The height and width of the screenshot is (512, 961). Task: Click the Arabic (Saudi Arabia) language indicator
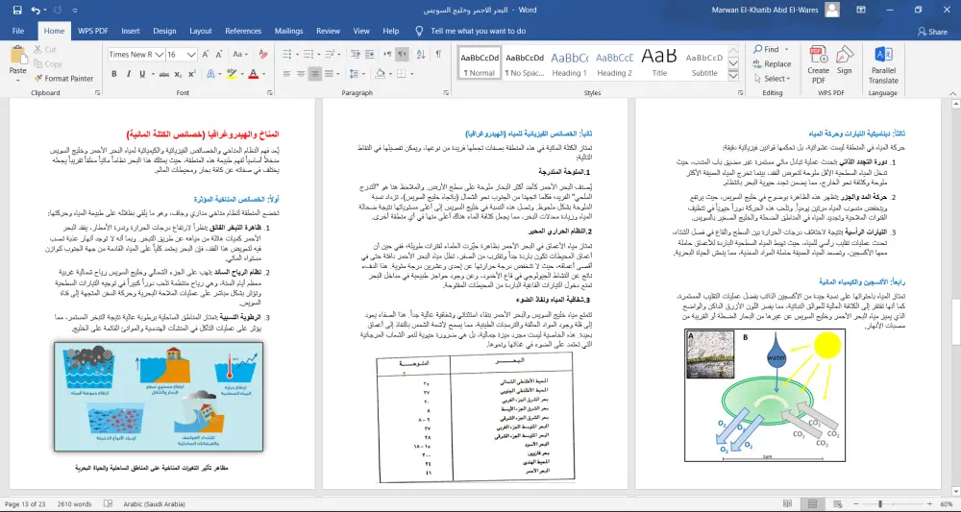tap(154, 504)
